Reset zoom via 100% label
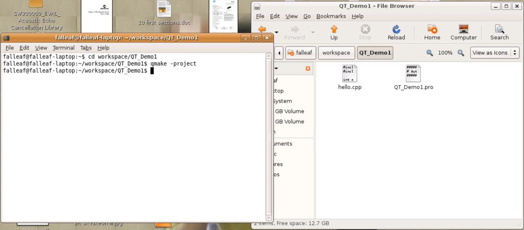524x230 pixels. point(445,53)
